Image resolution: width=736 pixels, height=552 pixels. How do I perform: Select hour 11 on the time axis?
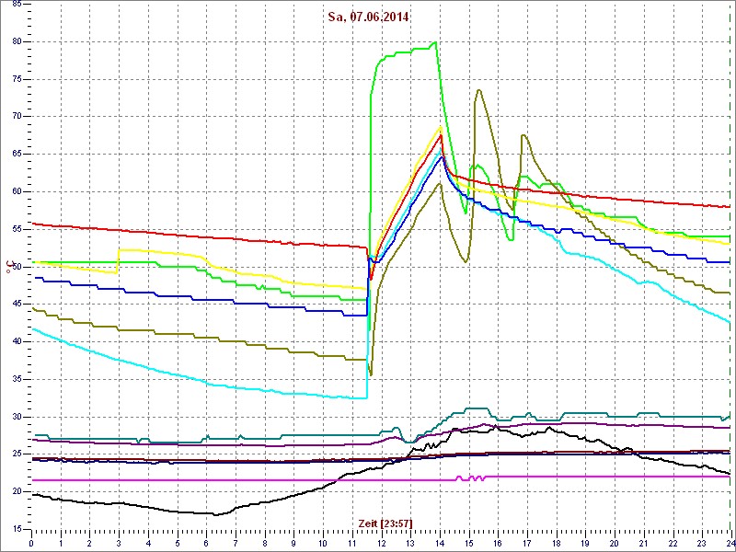tap(352, 543)
